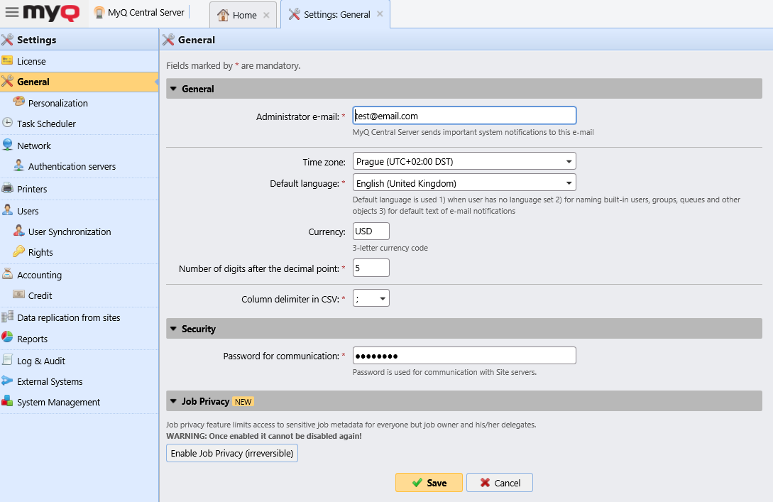The image size is (773, 502).
Task: Collapse the General section
Action: click(172, 88)
